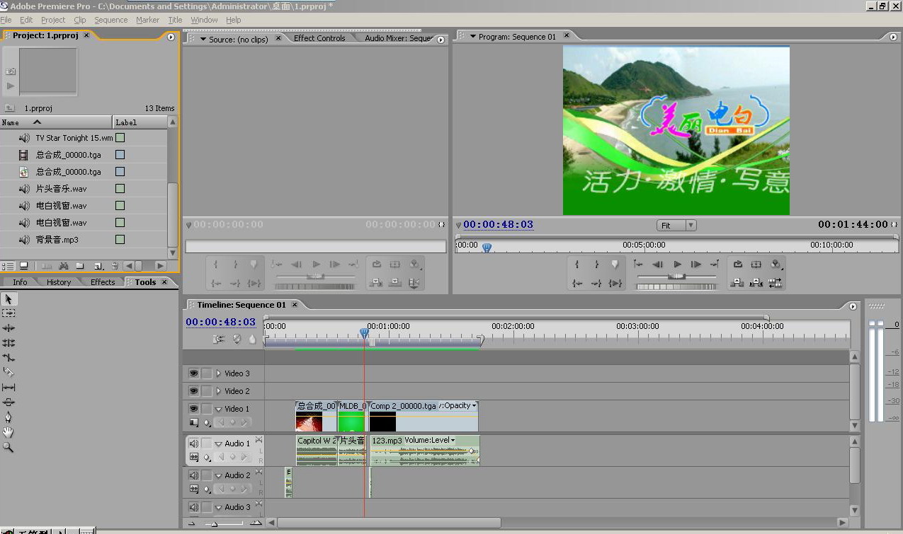Select the Razor tool in Tools panel
Screen dimensions: 903x534
pyautogui.click(x=8, y=372)
